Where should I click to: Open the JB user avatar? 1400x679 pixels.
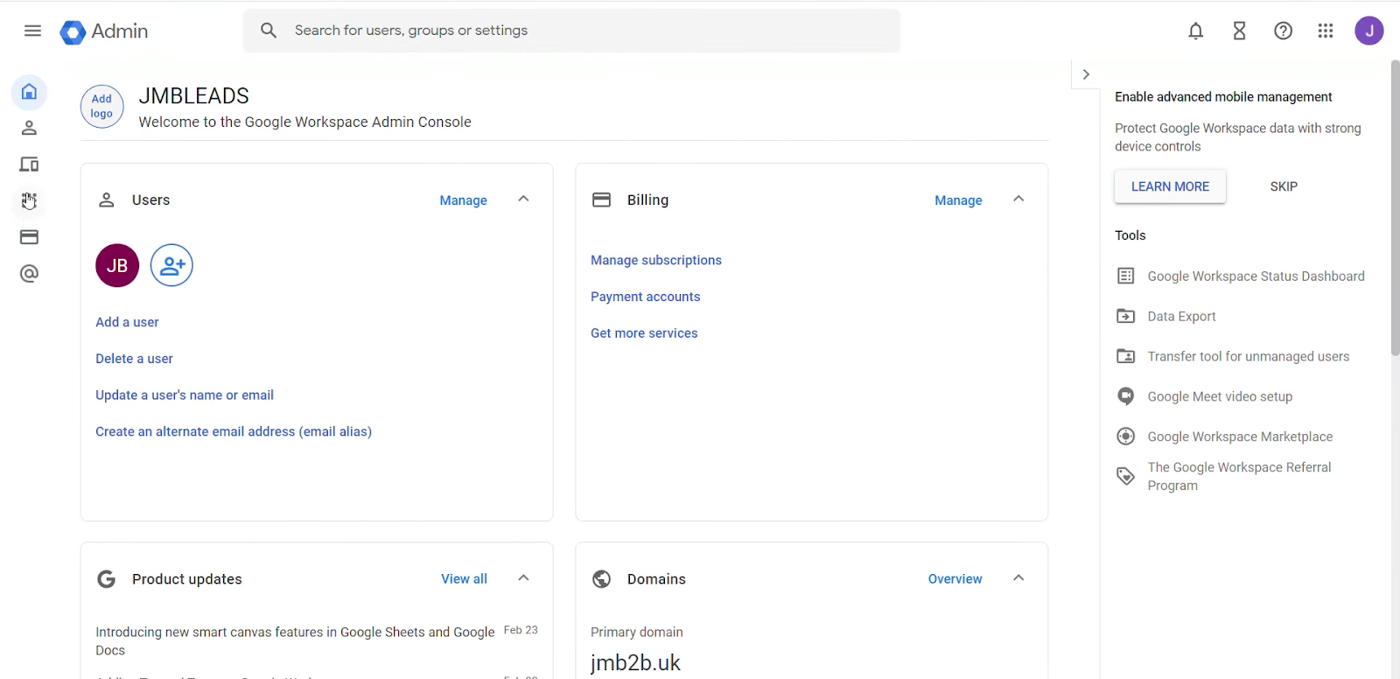[117, 265]
